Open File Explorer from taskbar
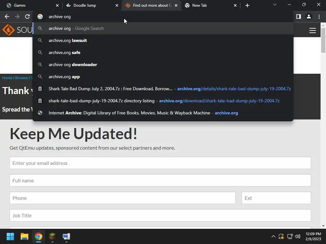This screenshot has width=326, height=244. [x=24, y=236]
